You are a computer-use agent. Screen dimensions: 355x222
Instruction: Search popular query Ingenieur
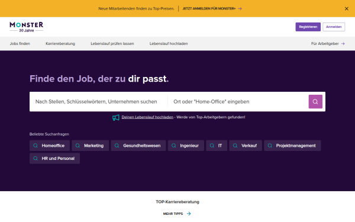[186, 146]
